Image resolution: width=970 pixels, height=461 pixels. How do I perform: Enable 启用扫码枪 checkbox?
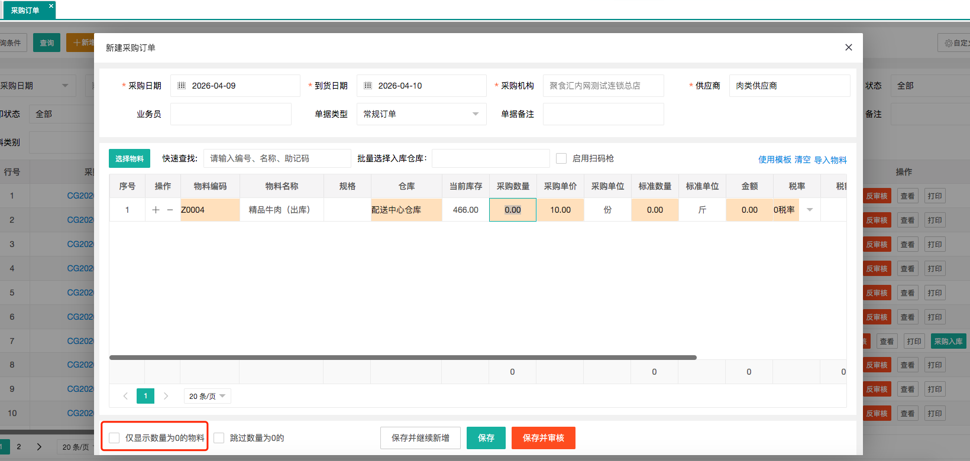click(x=561, y=158)
